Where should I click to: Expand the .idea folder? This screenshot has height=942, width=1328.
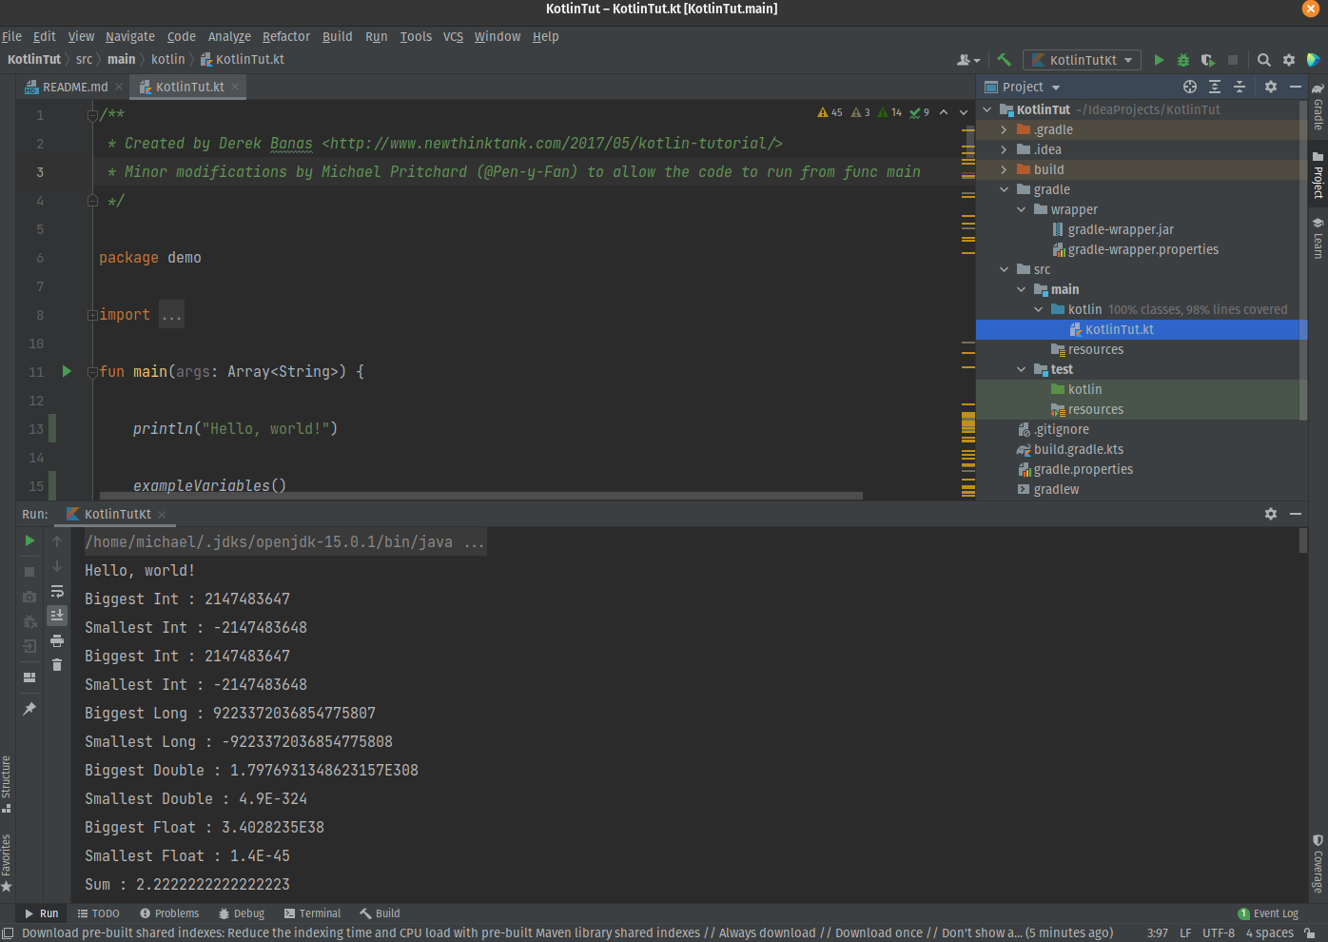(x=1004, y=149)
